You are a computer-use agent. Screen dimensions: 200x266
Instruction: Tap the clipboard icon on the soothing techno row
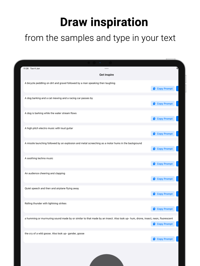pos(154,164)
